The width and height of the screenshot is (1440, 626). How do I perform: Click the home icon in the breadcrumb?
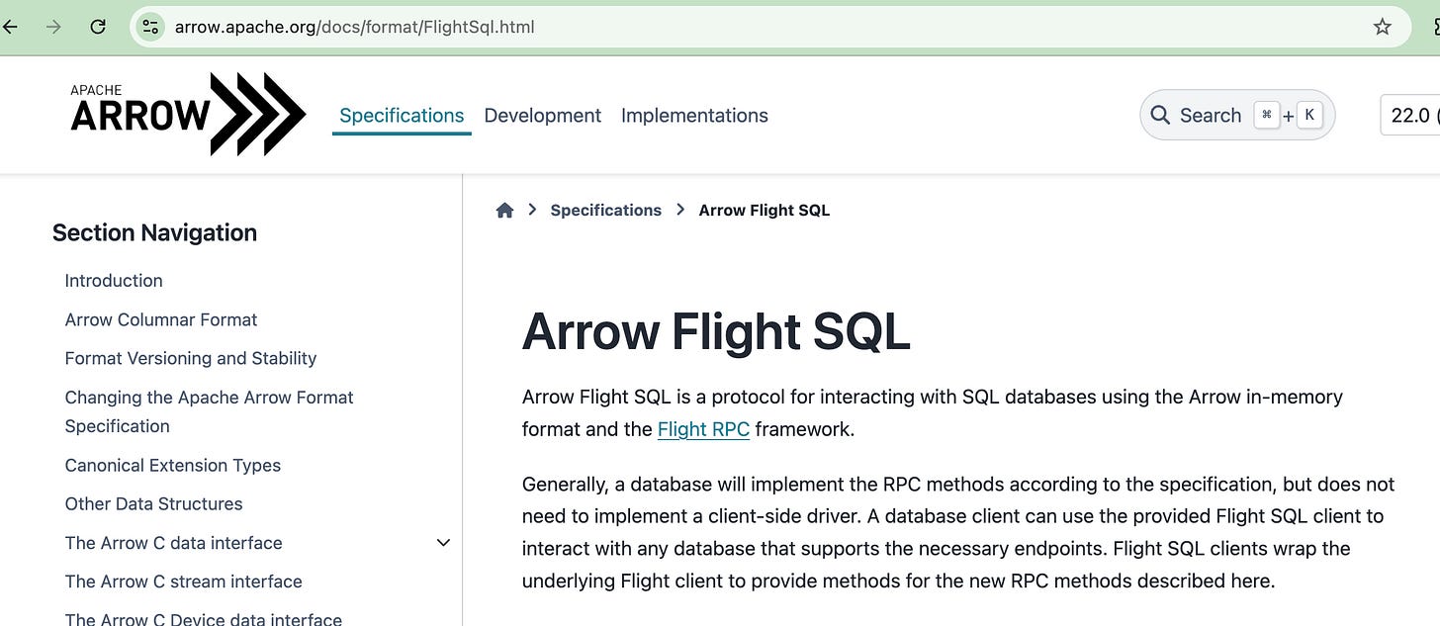[x=504, y=210]
